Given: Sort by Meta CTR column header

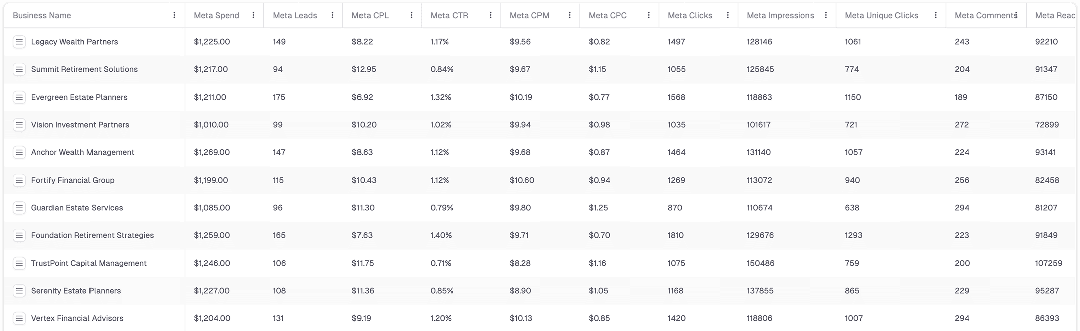Looking at the screenshot, I should tap(449, 15).
